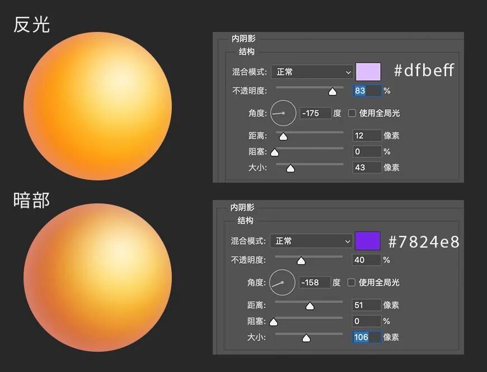Image resolution: width=487 pixels, height=372 pixels.
Task: Click the choke field in upper panel
Action: click(367, 152)
